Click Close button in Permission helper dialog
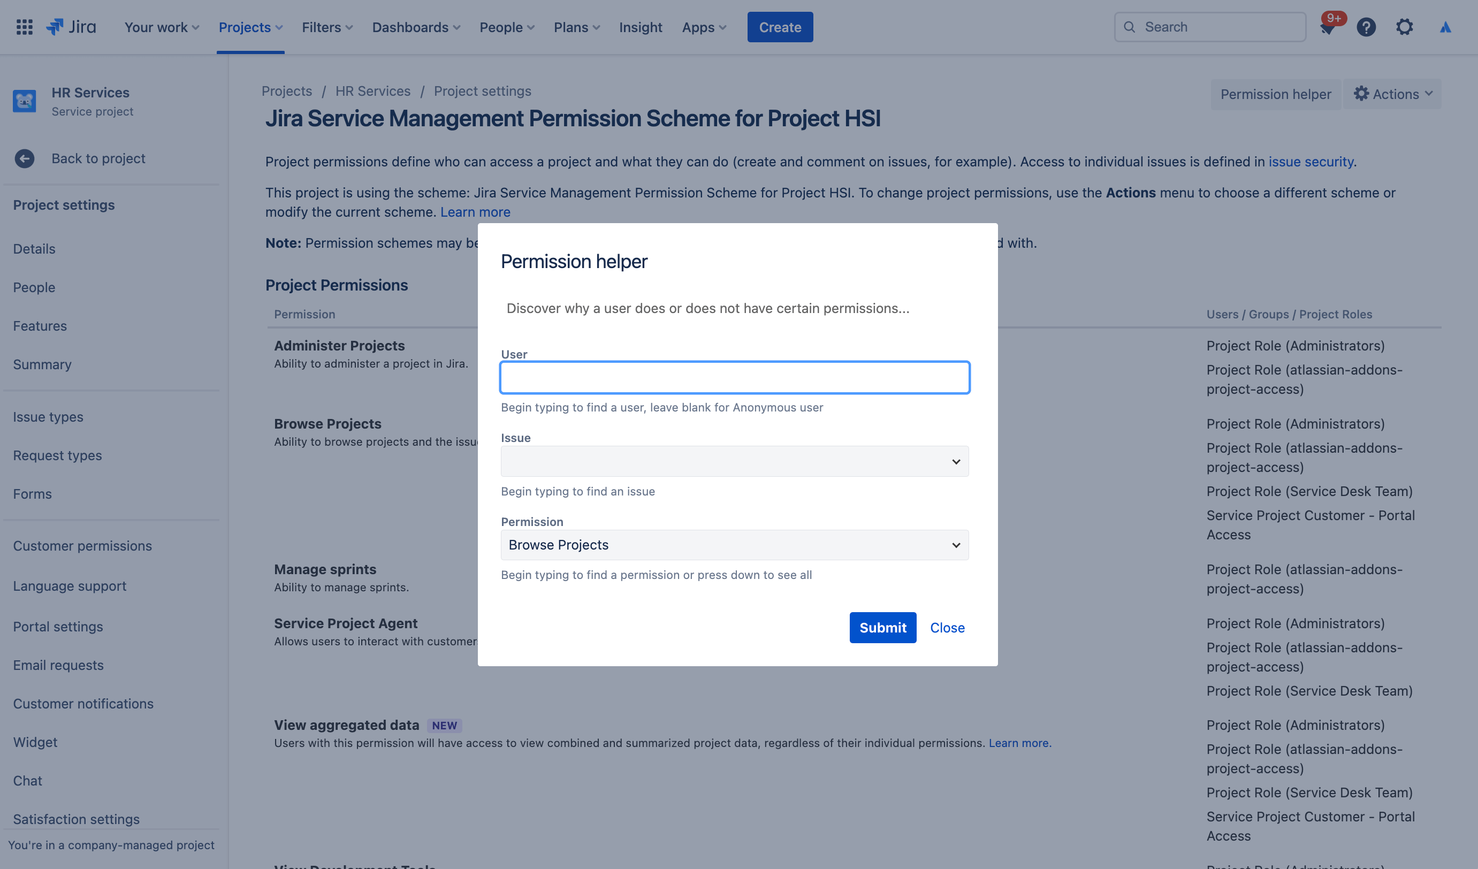 point(947,627)
